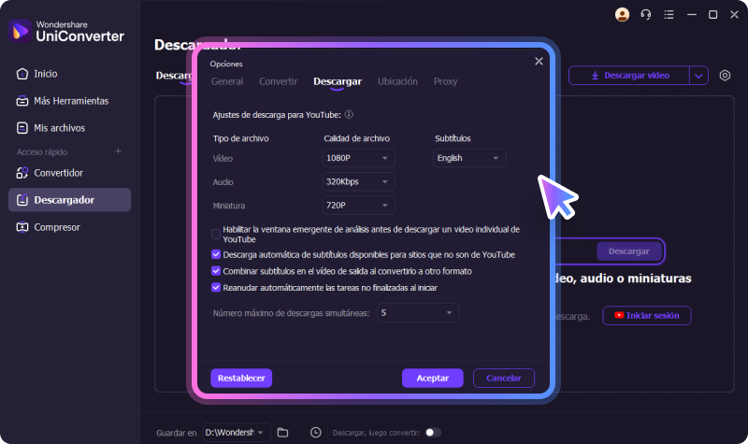Click the clock schedule icon
748x444 pixels.
[x=316, y=432]
